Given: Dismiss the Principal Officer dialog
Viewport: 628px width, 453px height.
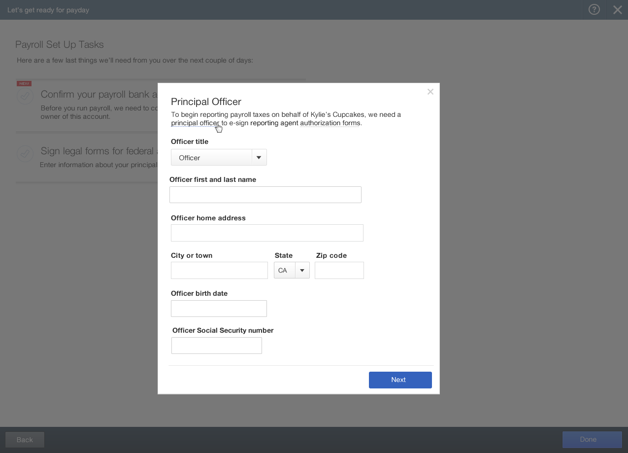Looking at the screenshot, I should click(x=430, y=92).
